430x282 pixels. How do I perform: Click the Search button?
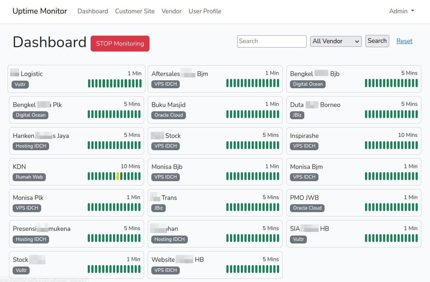[x=377, y=41]
